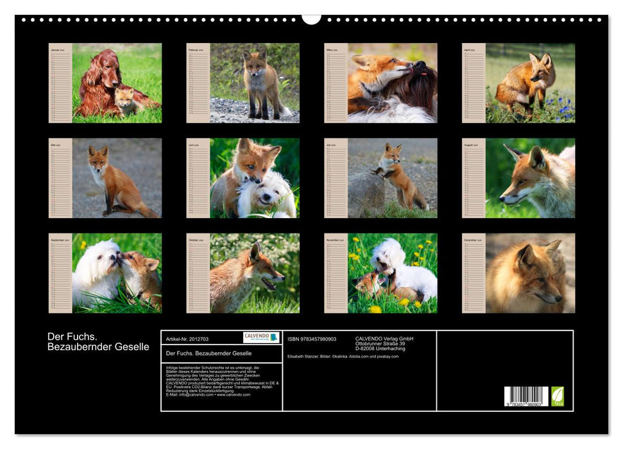
Task: Click the 'Der Fuchs. Bezaubernder Geselle' box label
Action: pos(209,353)
